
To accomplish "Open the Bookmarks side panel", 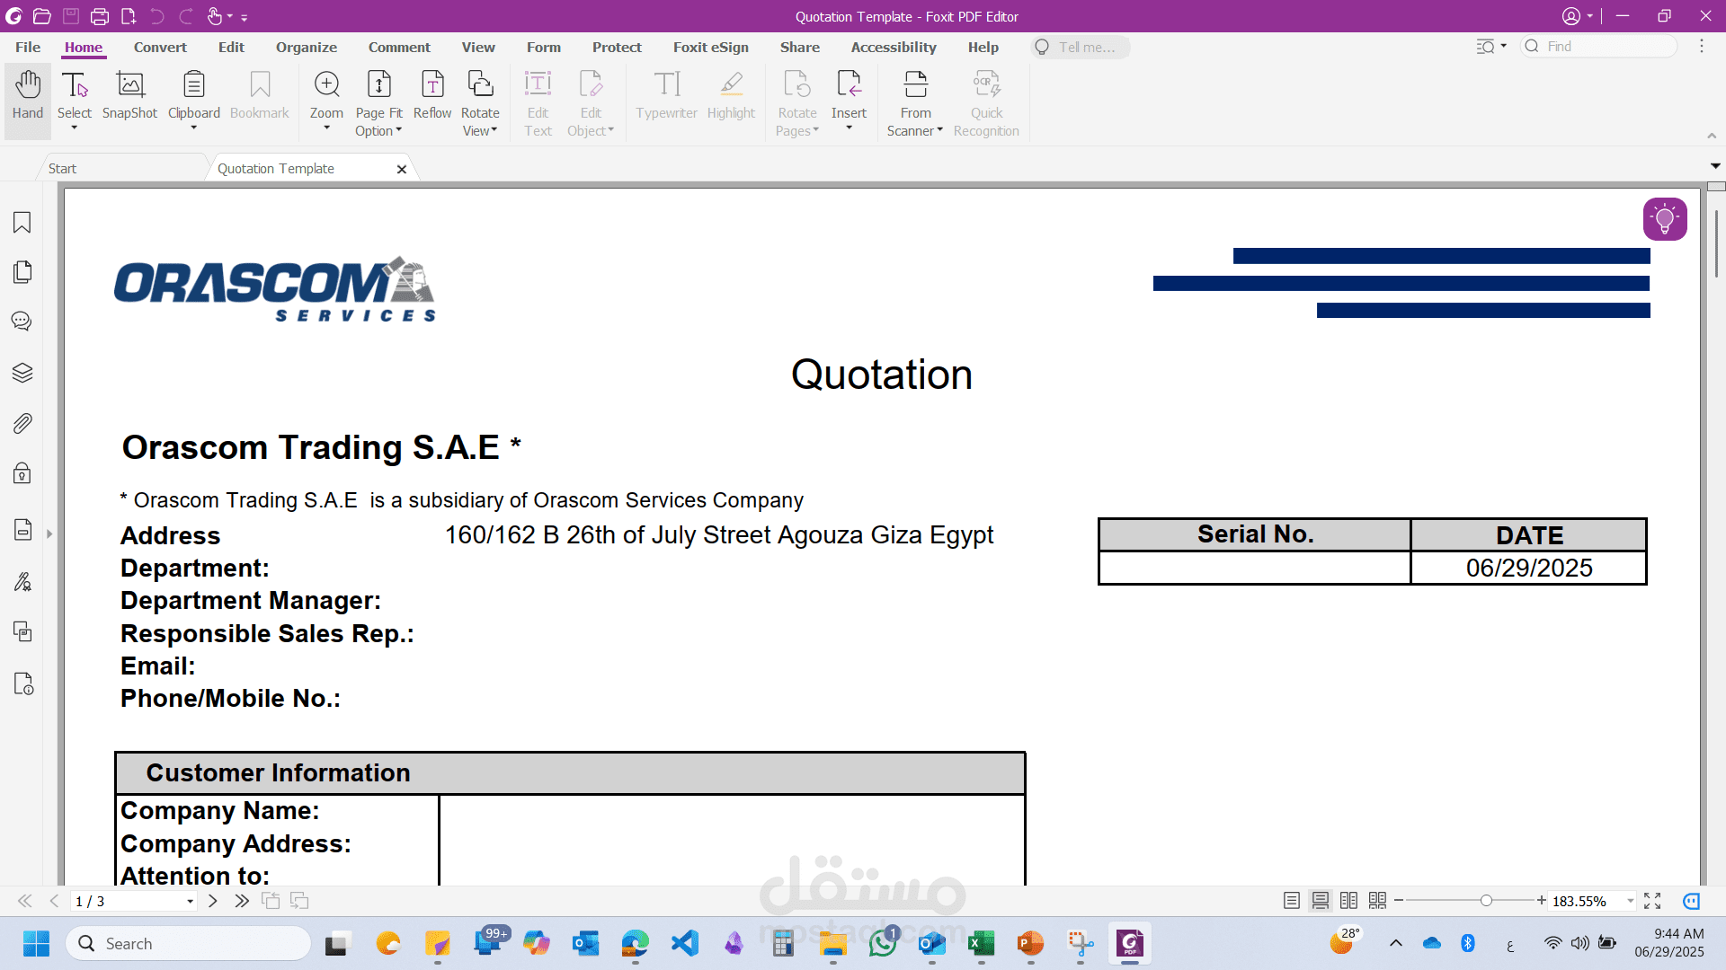I will [x=22, y=223].
